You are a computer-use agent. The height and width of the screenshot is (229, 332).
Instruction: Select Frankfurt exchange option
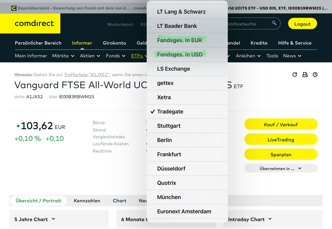point(187,154)
